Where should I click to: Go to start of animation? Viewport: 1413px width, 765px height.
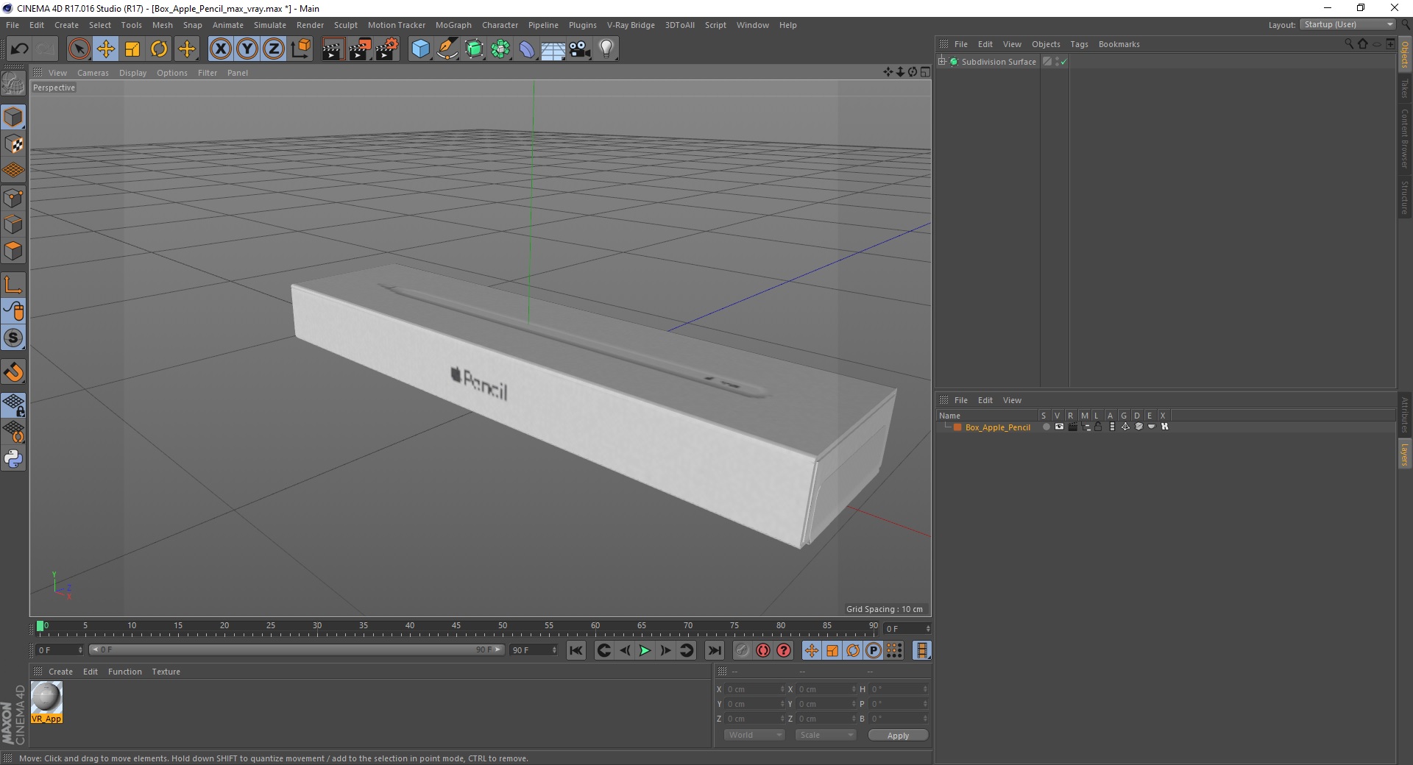coord(576,650)
